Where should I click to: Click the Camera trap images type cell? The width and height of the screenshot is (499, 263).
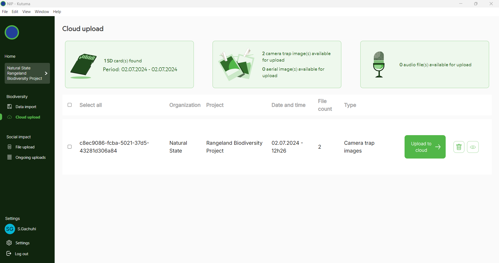pos(359,147)
